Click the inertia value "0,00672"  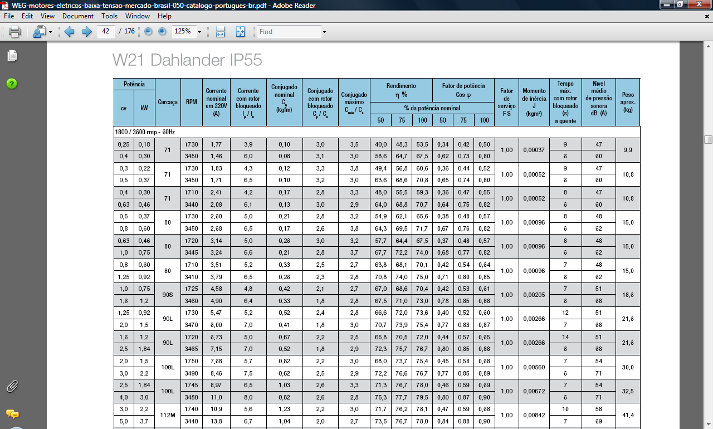534,391
